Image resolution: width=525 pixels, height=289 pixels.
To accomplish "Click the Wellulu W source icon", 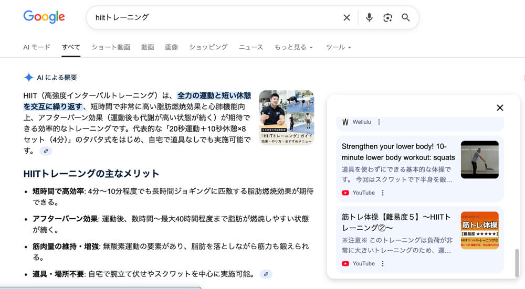I will (x=345, y=122).
